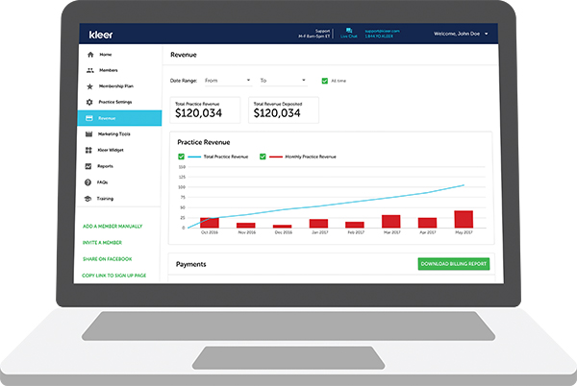Select the Revenue item in the sidebar
Image resolution: width=577 pixels, height=386 pixels.
pos(119,118)
